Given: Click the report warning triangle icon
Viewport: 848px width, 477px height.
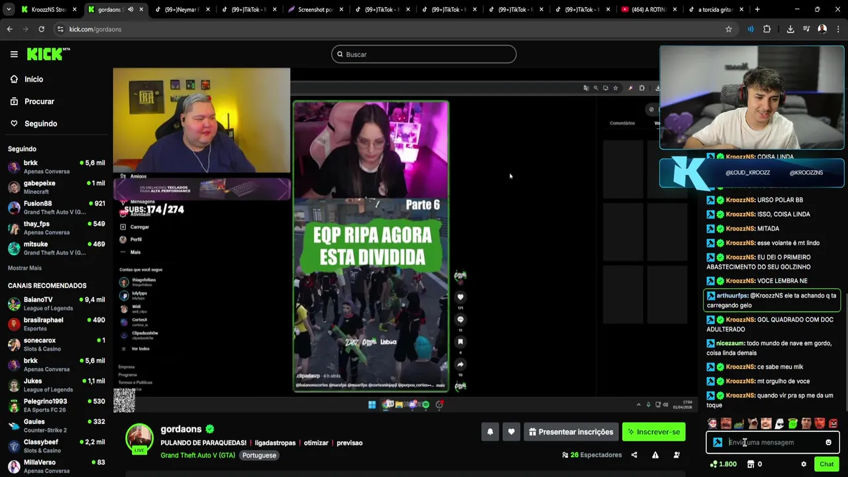Looking at the screenshot, I should point(655,455).
